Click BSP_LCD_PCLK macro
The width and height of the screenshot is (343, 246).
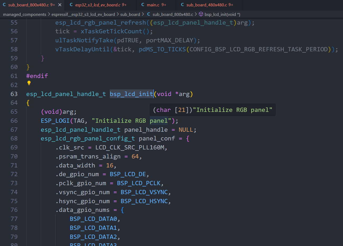coord(139,183)
